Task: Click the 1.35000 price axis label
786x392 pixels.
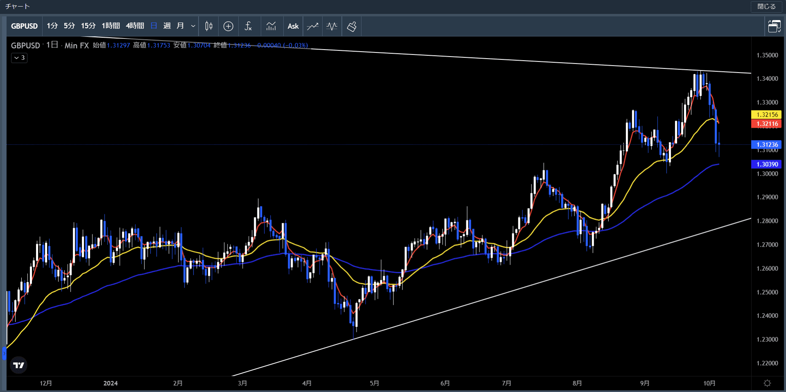Action: [767, 55]
